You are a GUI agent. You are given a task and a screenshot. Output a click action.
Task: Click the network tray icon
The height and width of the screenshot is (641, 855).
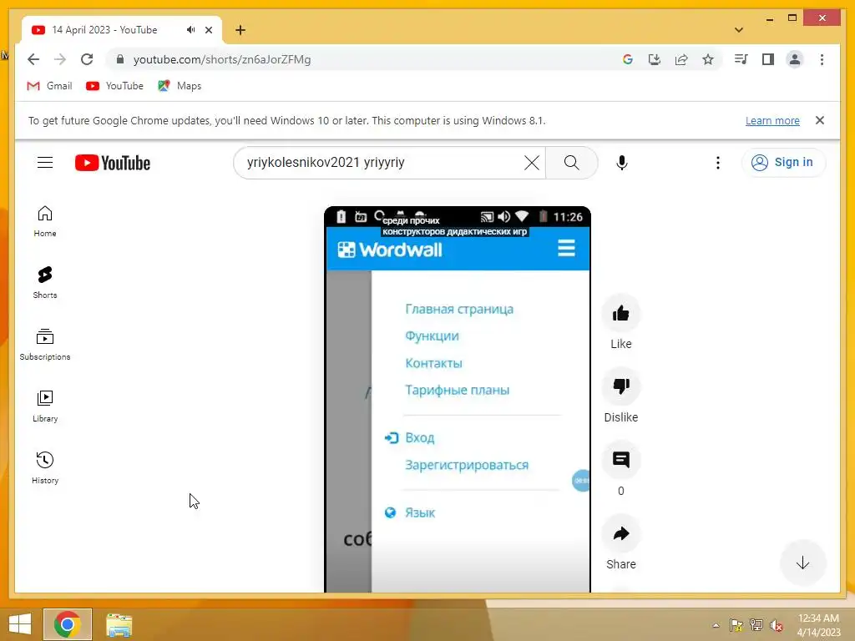coord(756,625)
